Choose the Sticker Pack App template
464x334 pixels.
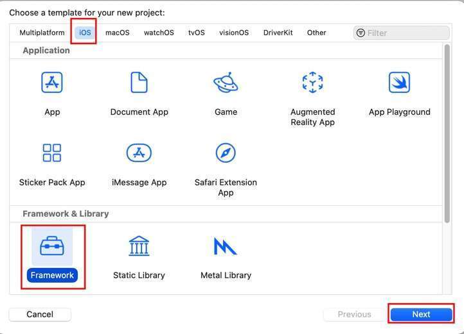(x=52, y=153)
